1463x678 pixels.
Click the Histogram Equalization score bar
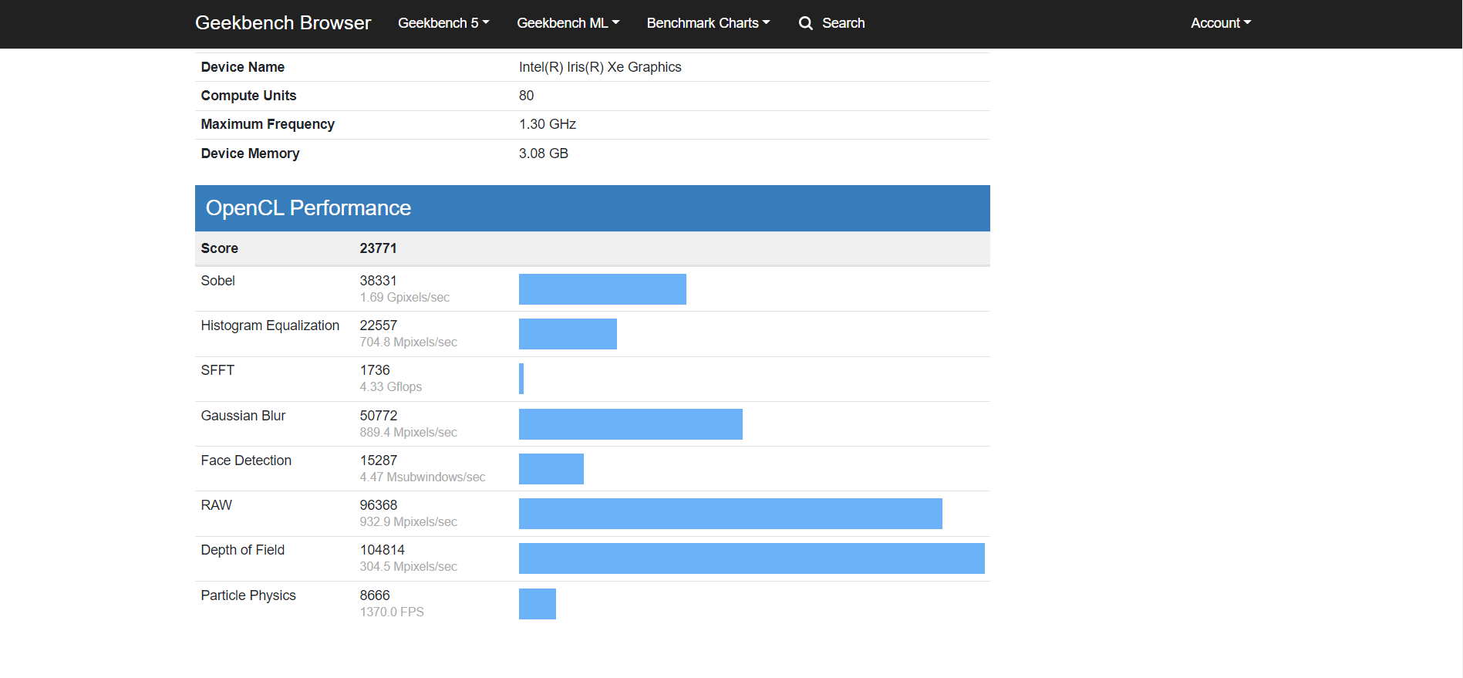point(568,334)
